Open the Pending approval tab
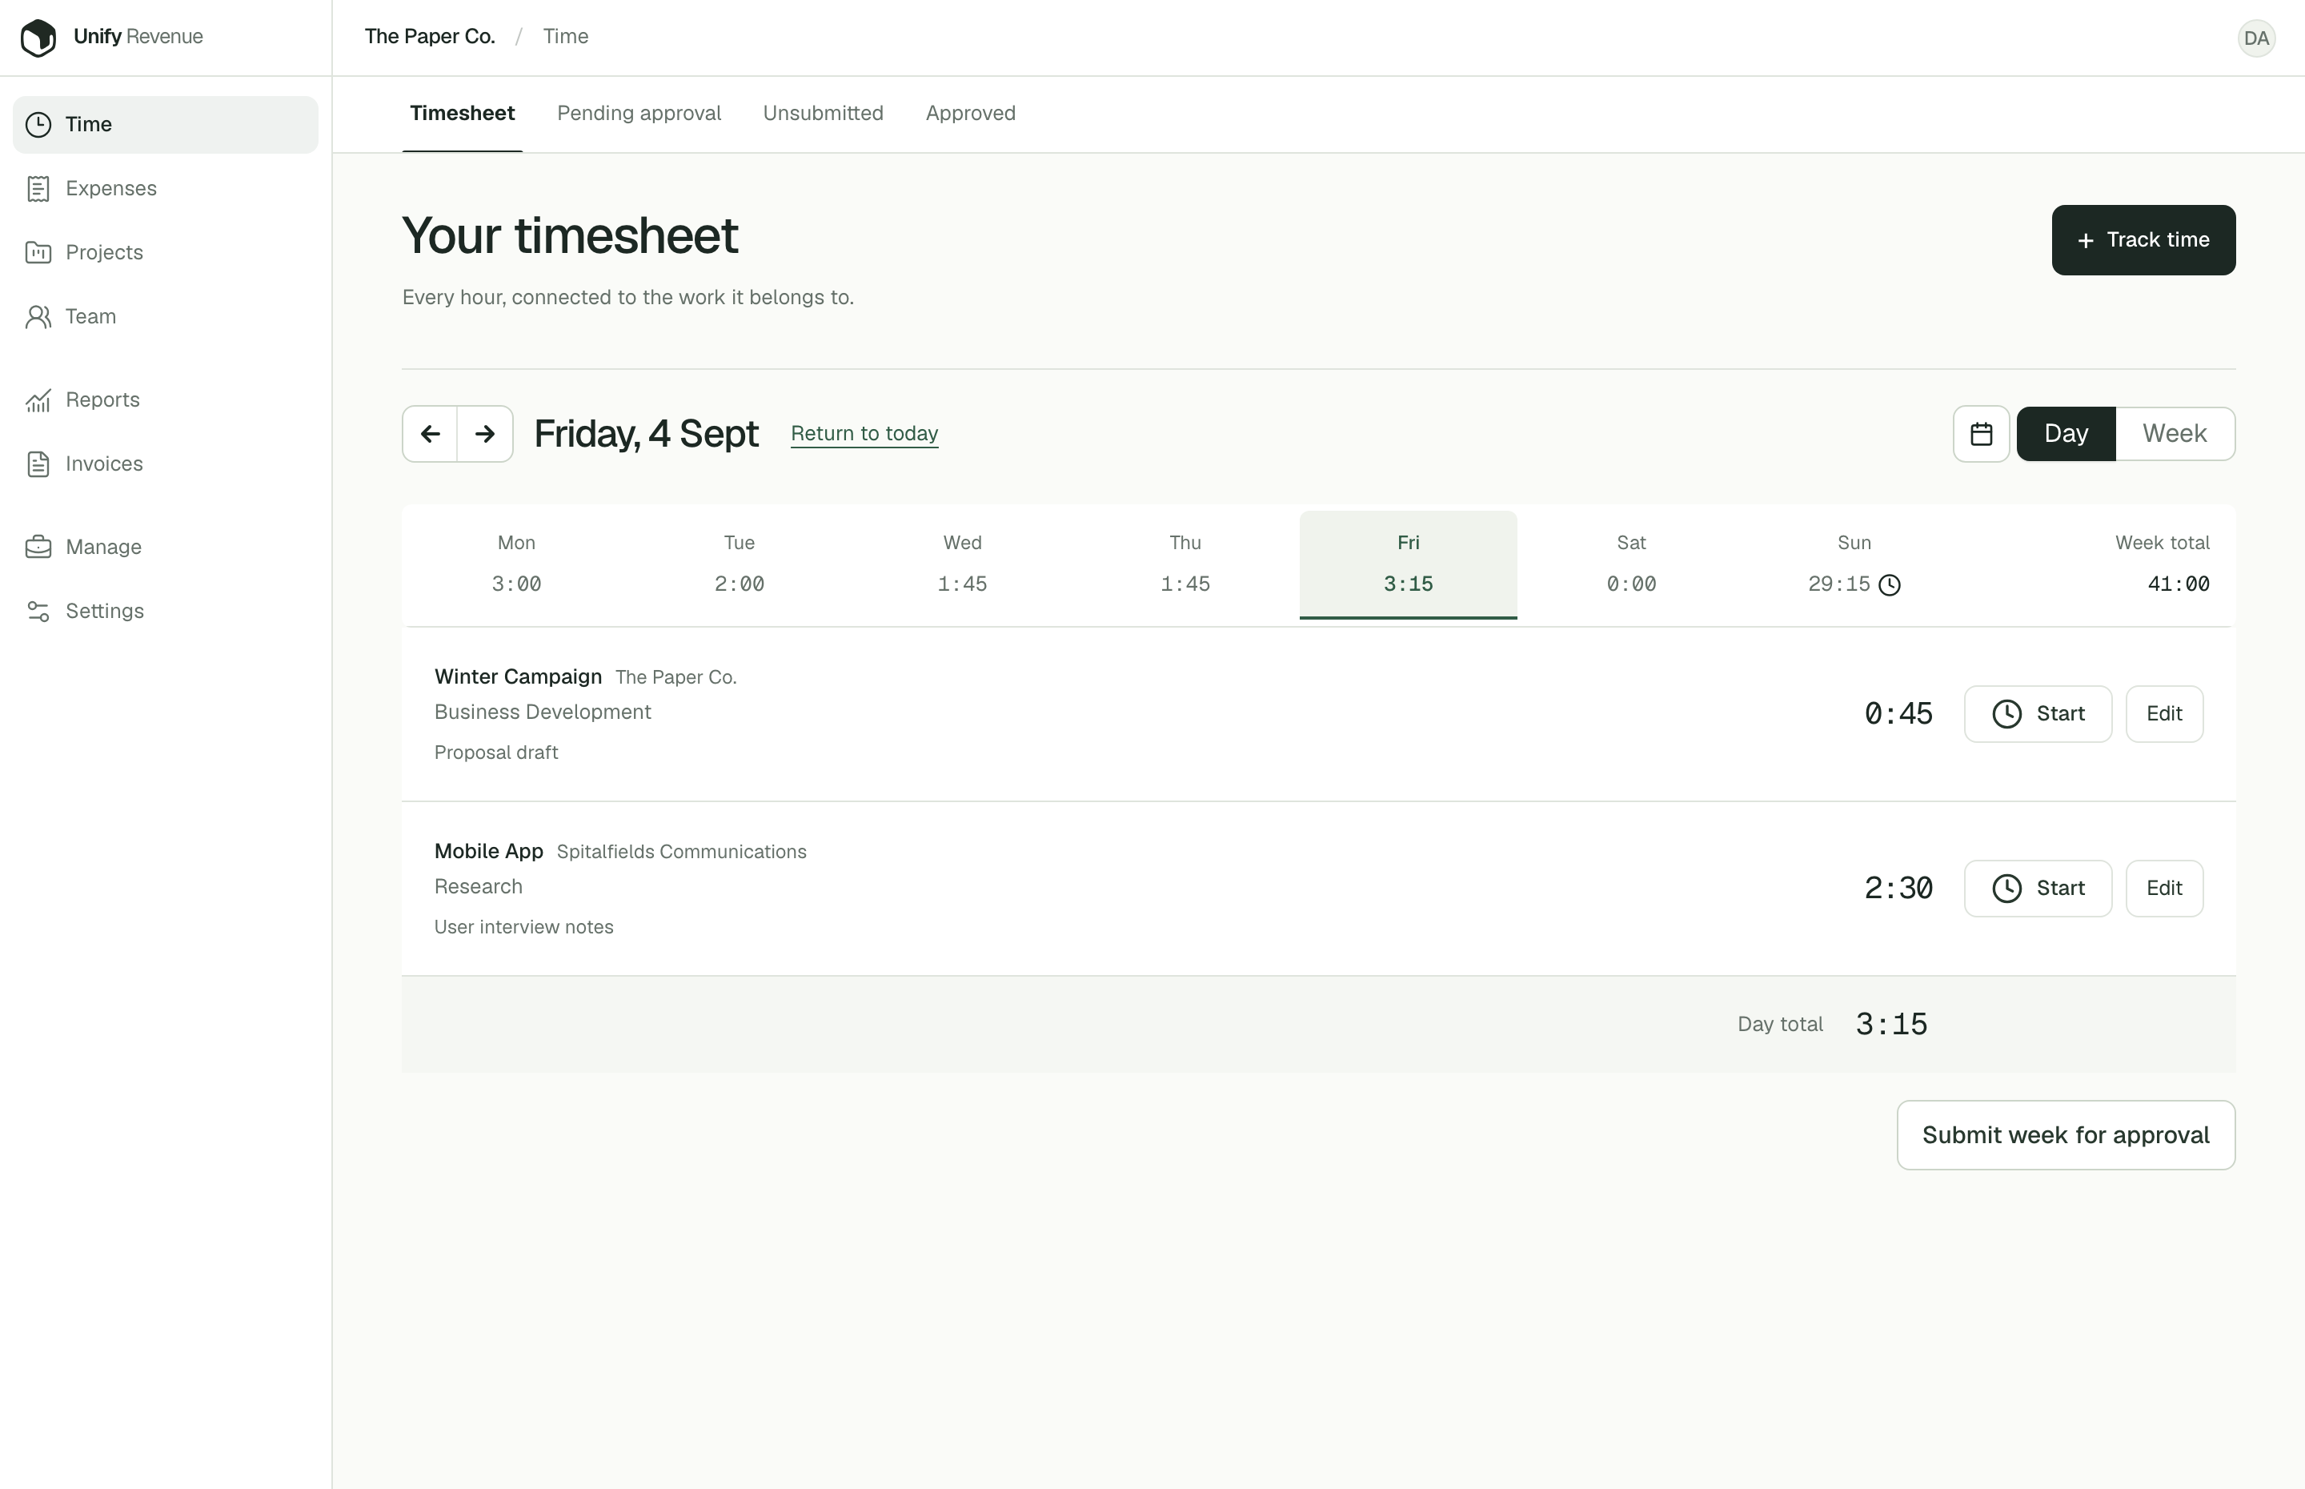 point(639,114)
